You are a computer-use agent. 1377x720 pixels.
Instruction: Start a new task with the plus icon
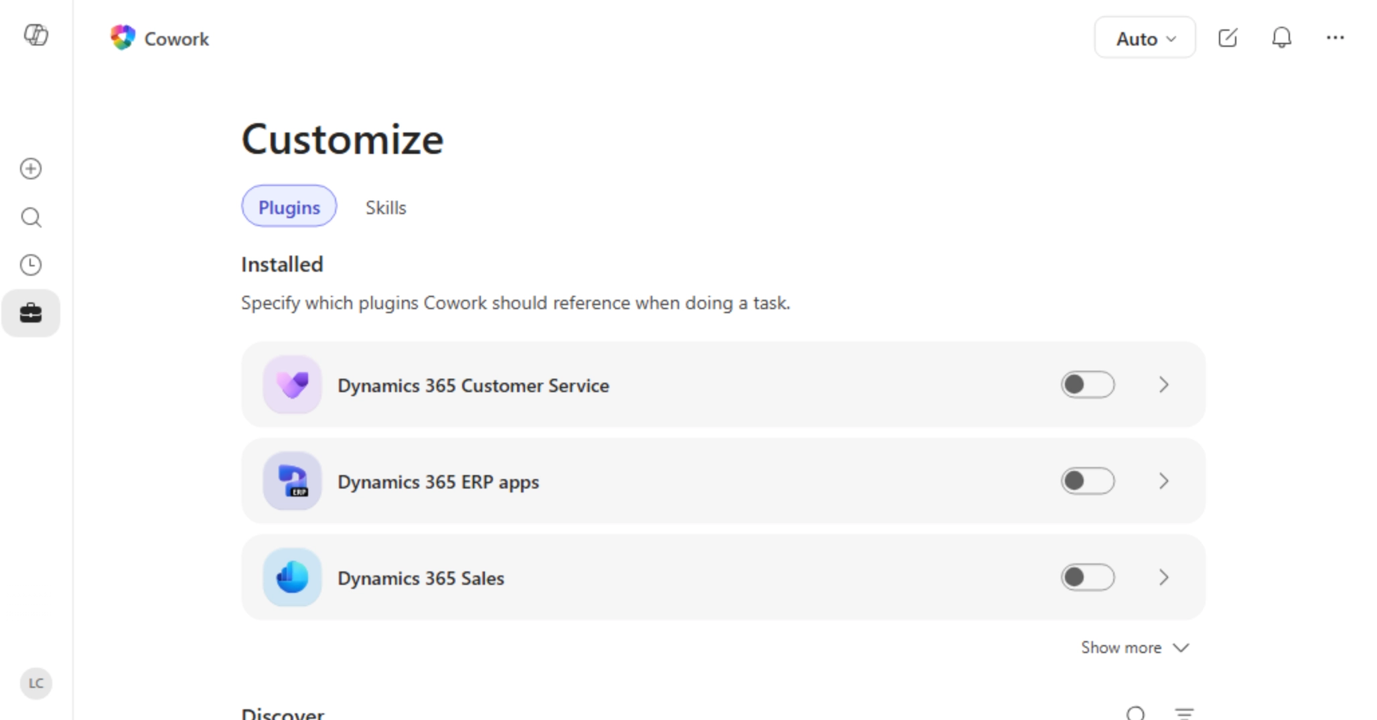pos(31,169)
